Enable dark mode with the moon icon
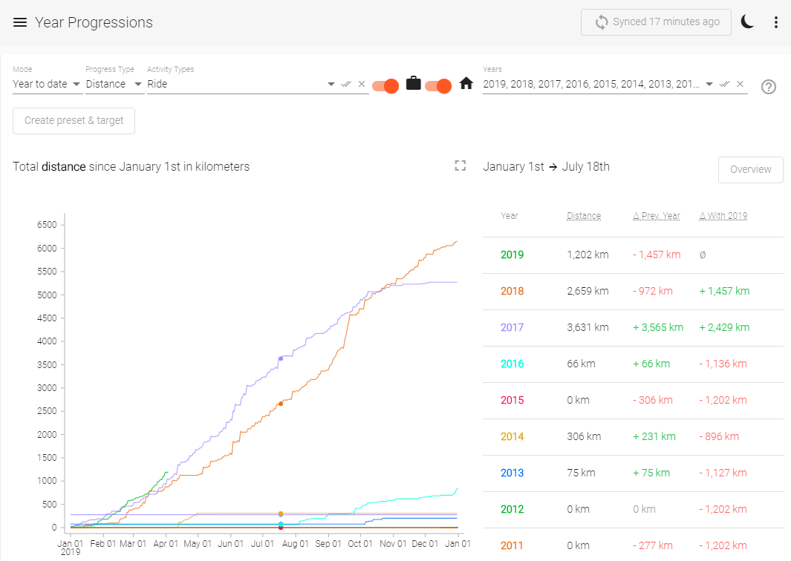Viewport: 791px width, 561px height. pos(746,22)
